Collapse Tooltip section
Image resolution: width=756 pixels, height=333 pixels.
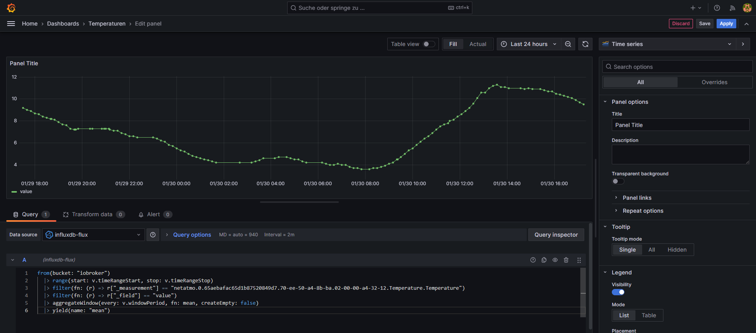pyautogui.click(x=621, y=227)
